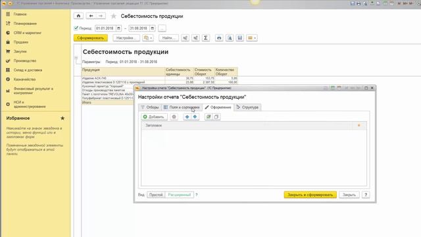Open period selection ellipsis button
The image size is (421, 237).
162,28
